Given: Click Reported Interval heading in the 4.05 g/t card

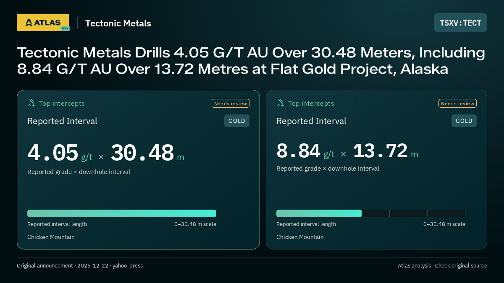Looking at the screenshot, I should (62, 121).
